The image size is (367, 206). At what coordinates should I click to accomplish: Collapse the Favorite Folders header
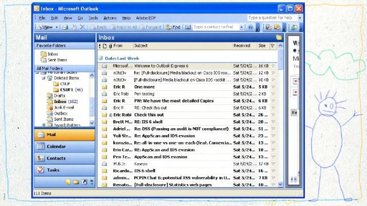[65, 46]
